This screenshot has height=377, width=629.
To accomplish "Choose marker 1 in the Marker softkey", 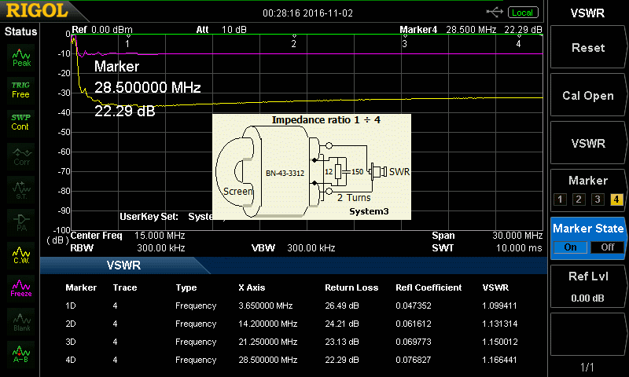I will pos(559,199).
